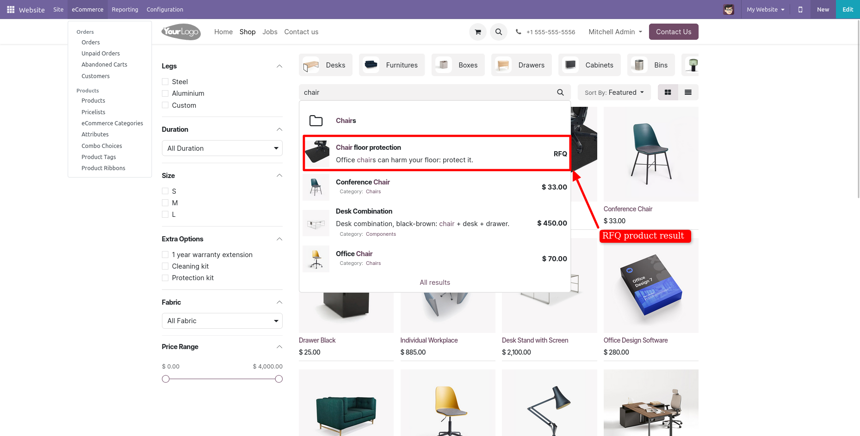Click the Desks category icon
Viewport: 860px width, 436px height.
[x=311, y=65]
